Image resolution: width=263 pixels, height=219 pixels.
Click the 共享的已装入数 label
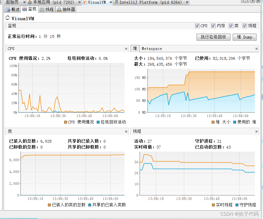coord(84,141)
